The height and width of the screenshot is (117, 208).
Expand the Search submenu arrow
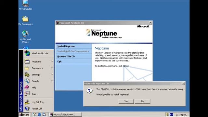pos(52,81)
